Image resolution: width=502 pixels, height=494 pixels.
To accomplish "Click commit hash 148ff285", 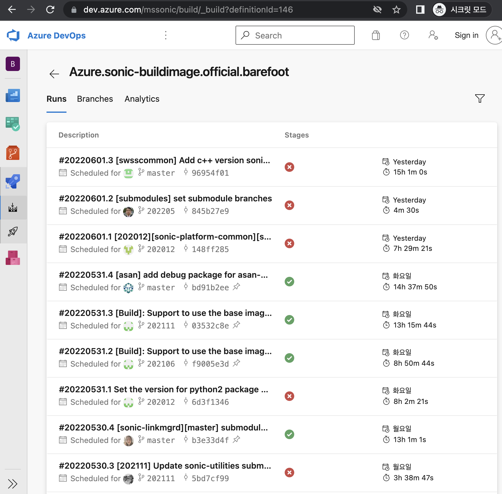I will point(210,249).
